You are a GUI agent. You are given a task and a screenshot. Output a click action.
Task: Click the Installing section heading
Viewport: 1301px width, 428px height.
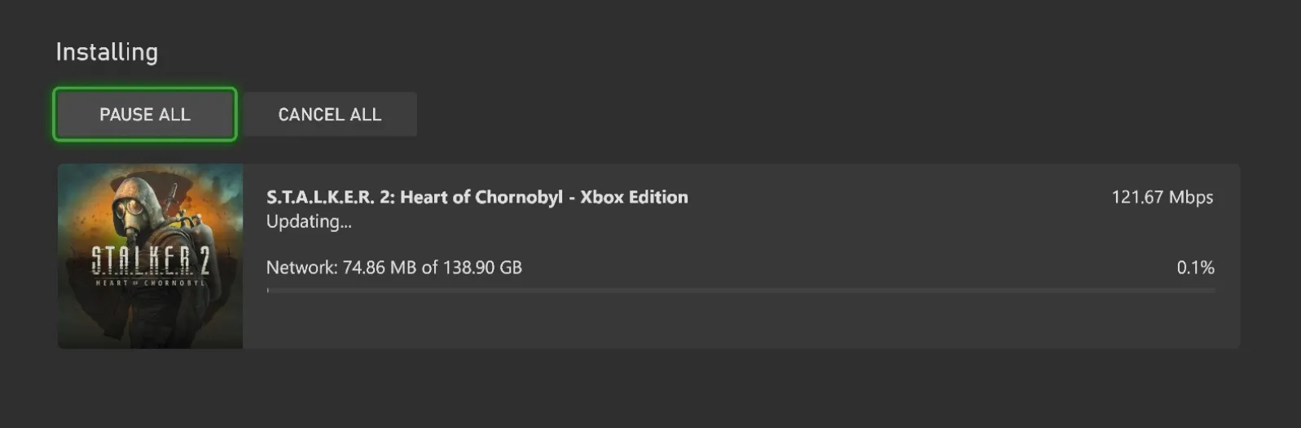click(107, 52)
